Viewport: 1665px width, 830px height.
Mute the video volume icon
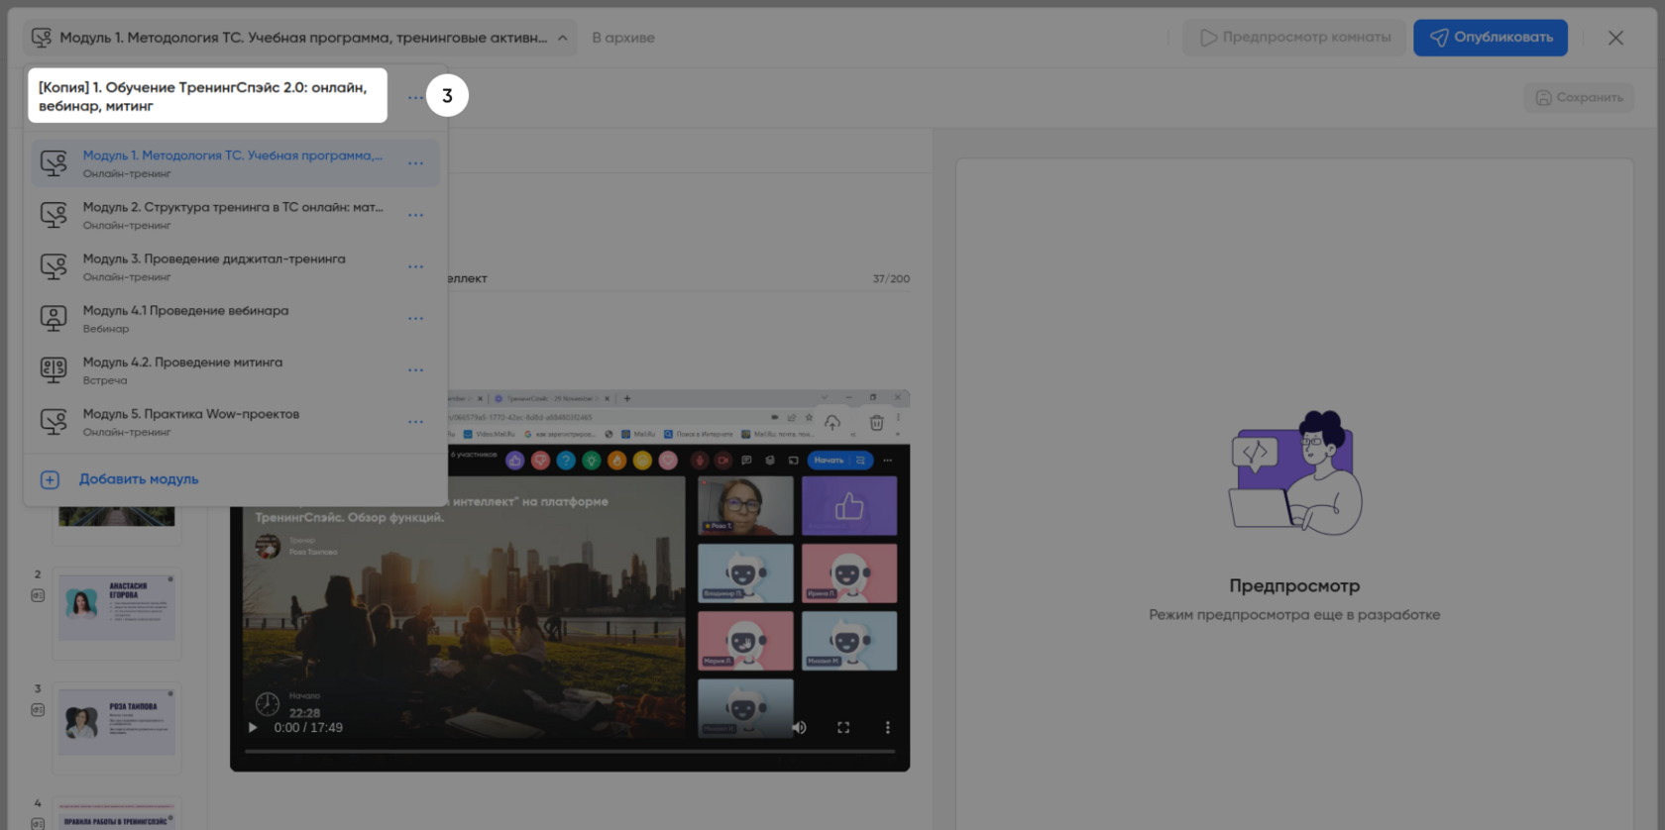coord(799,727)
